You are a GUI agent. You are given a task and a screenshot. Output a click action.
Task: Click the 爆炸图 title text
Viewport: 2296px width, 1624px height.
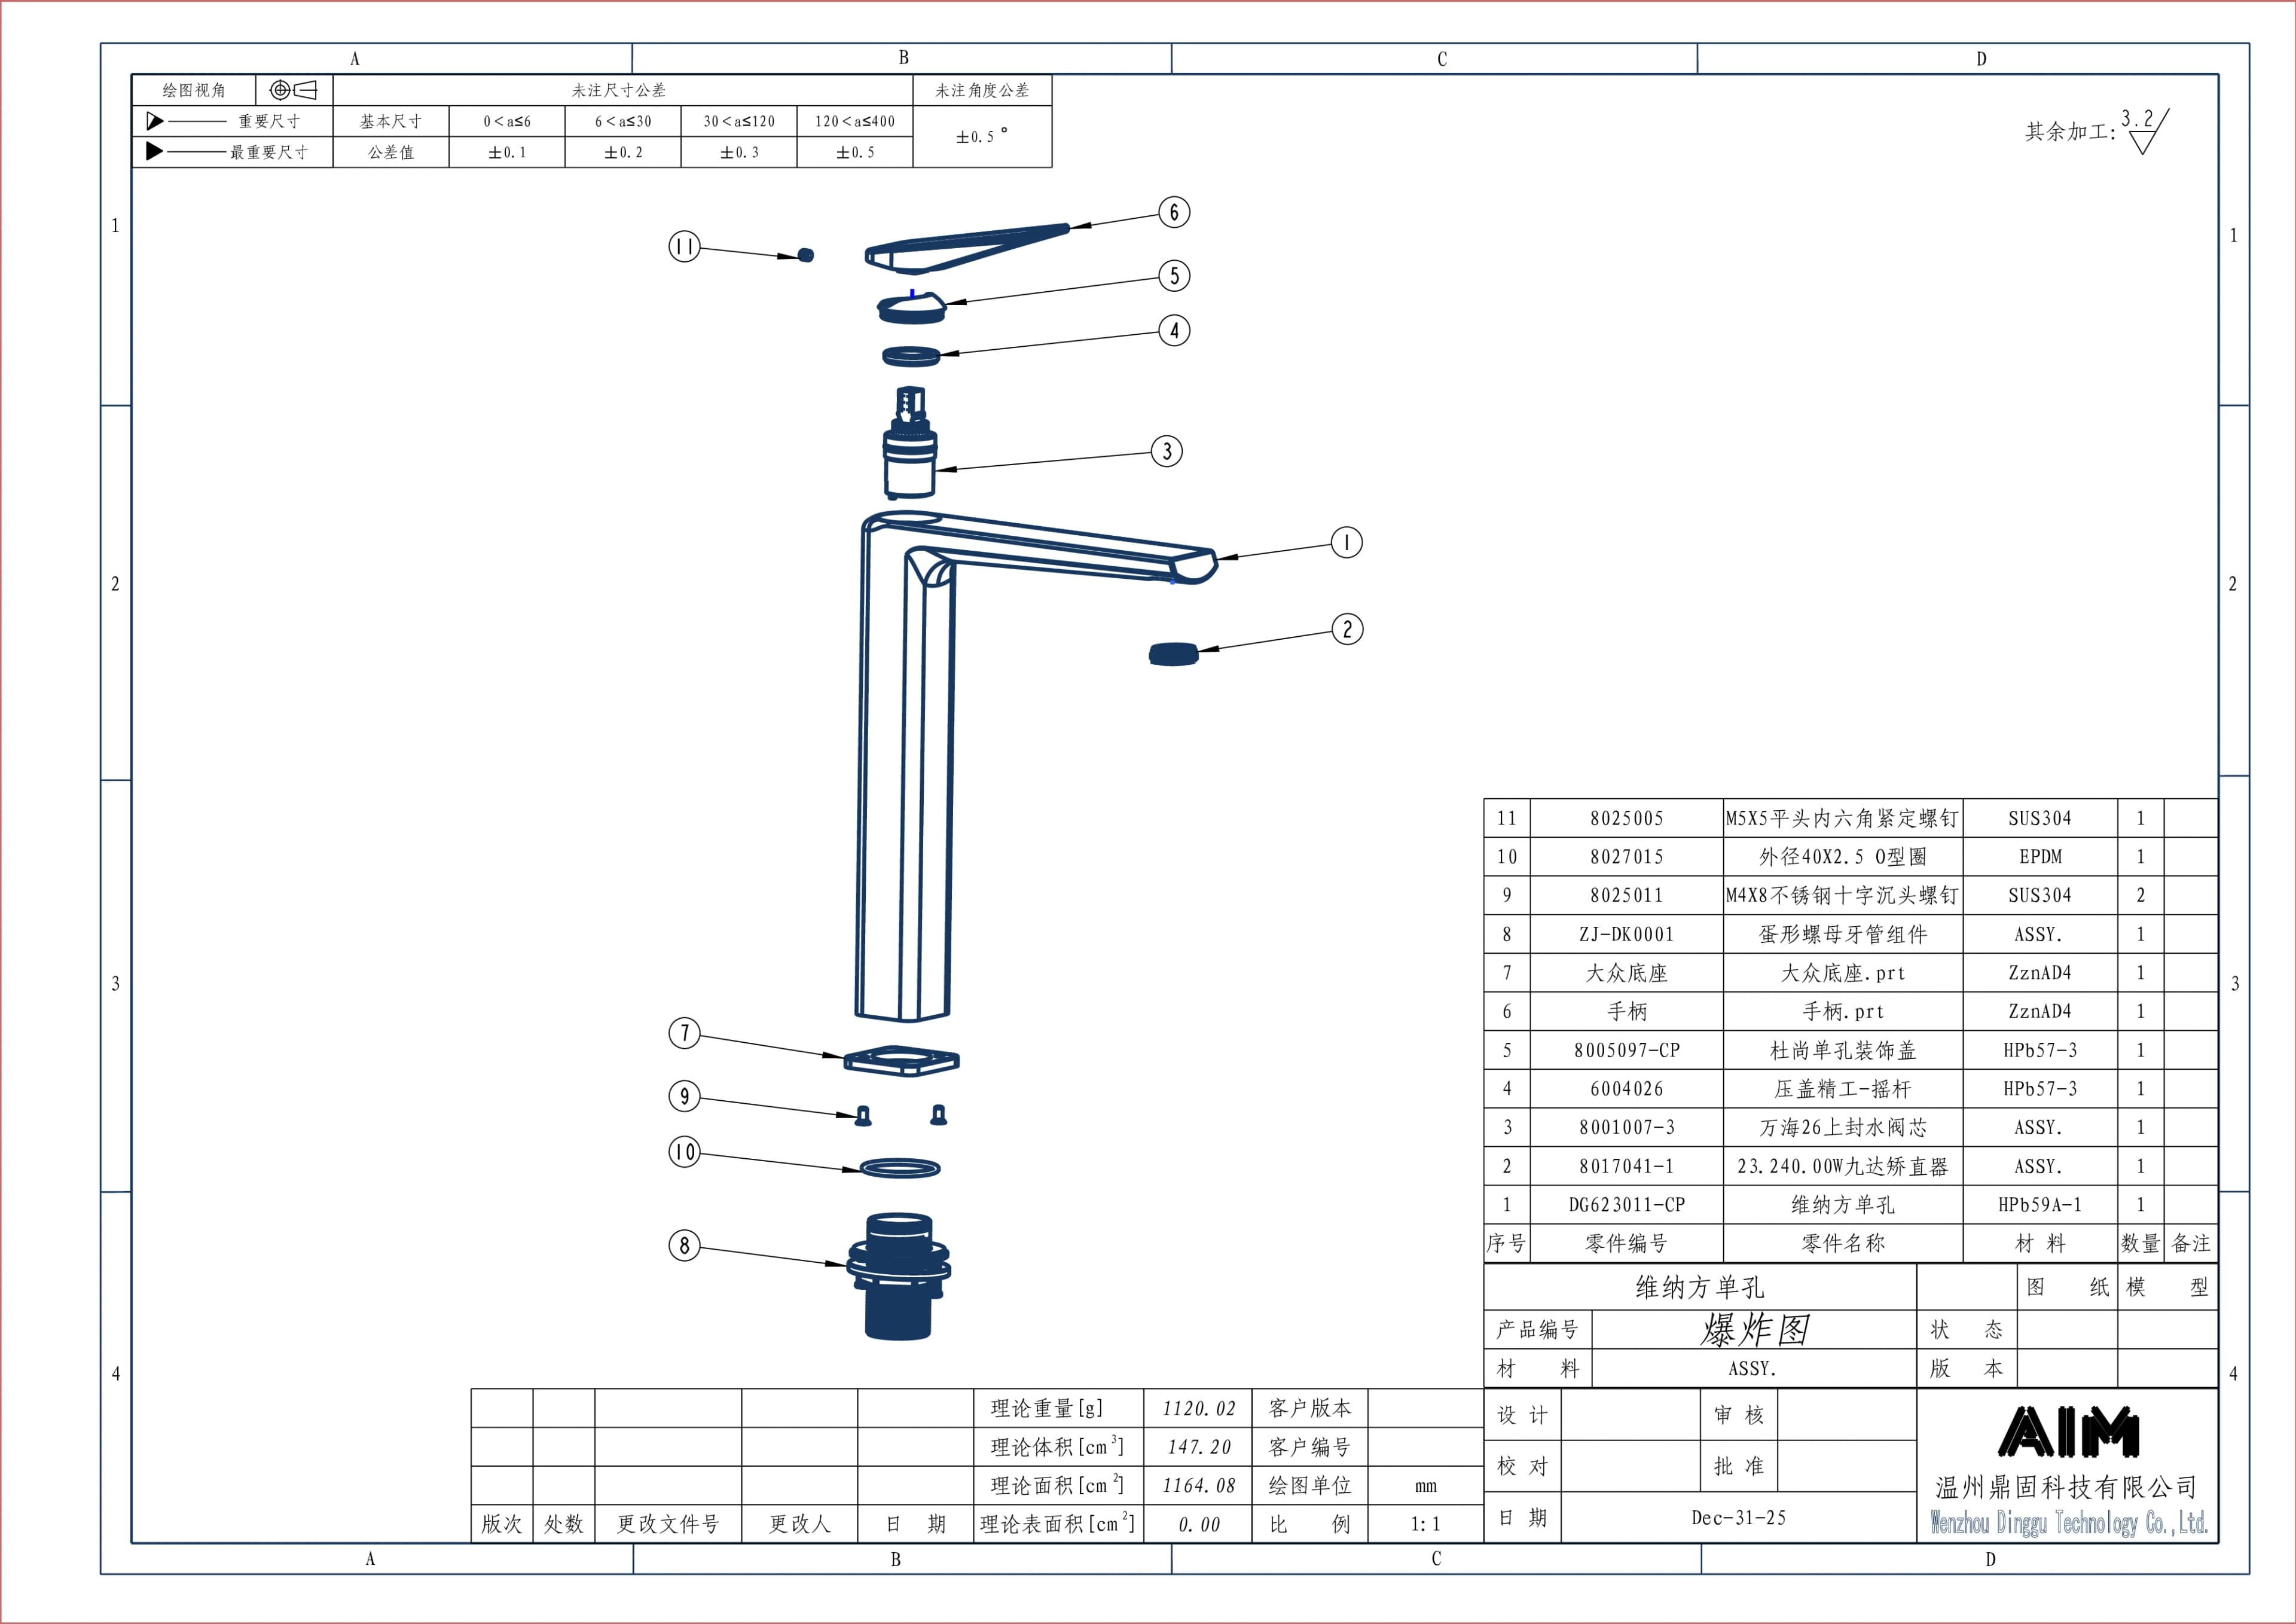click(1754, 1330)
